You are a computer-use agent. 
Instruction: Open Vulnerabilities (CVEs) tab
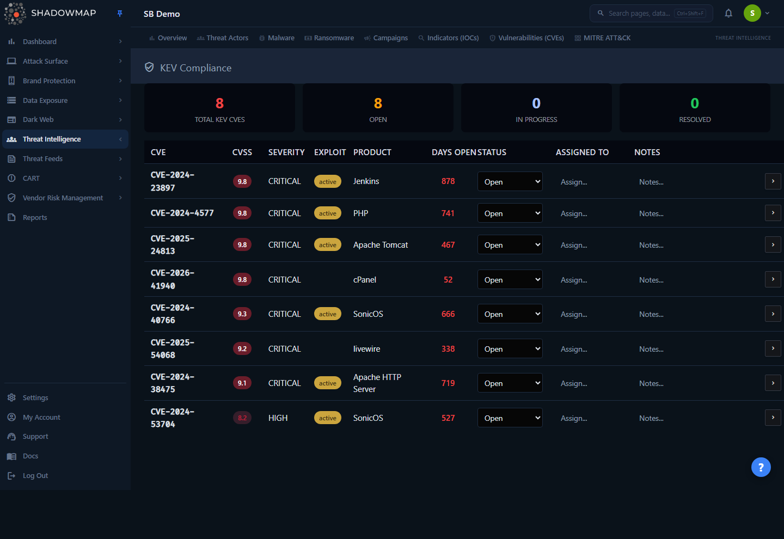pyautogui.click(x=526, y=38)
